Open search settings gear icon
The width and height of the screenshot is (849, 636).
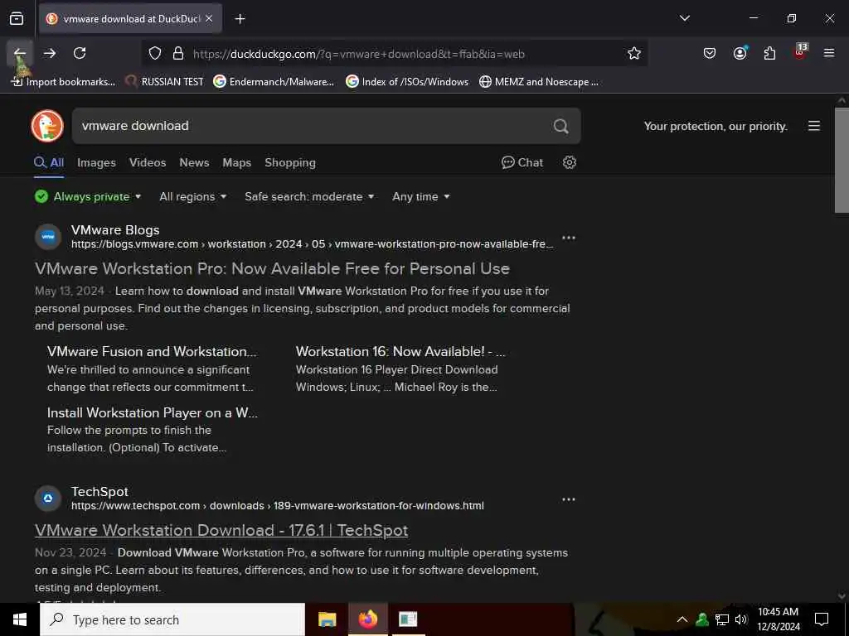pyautogui.click(x=569, y=162)
